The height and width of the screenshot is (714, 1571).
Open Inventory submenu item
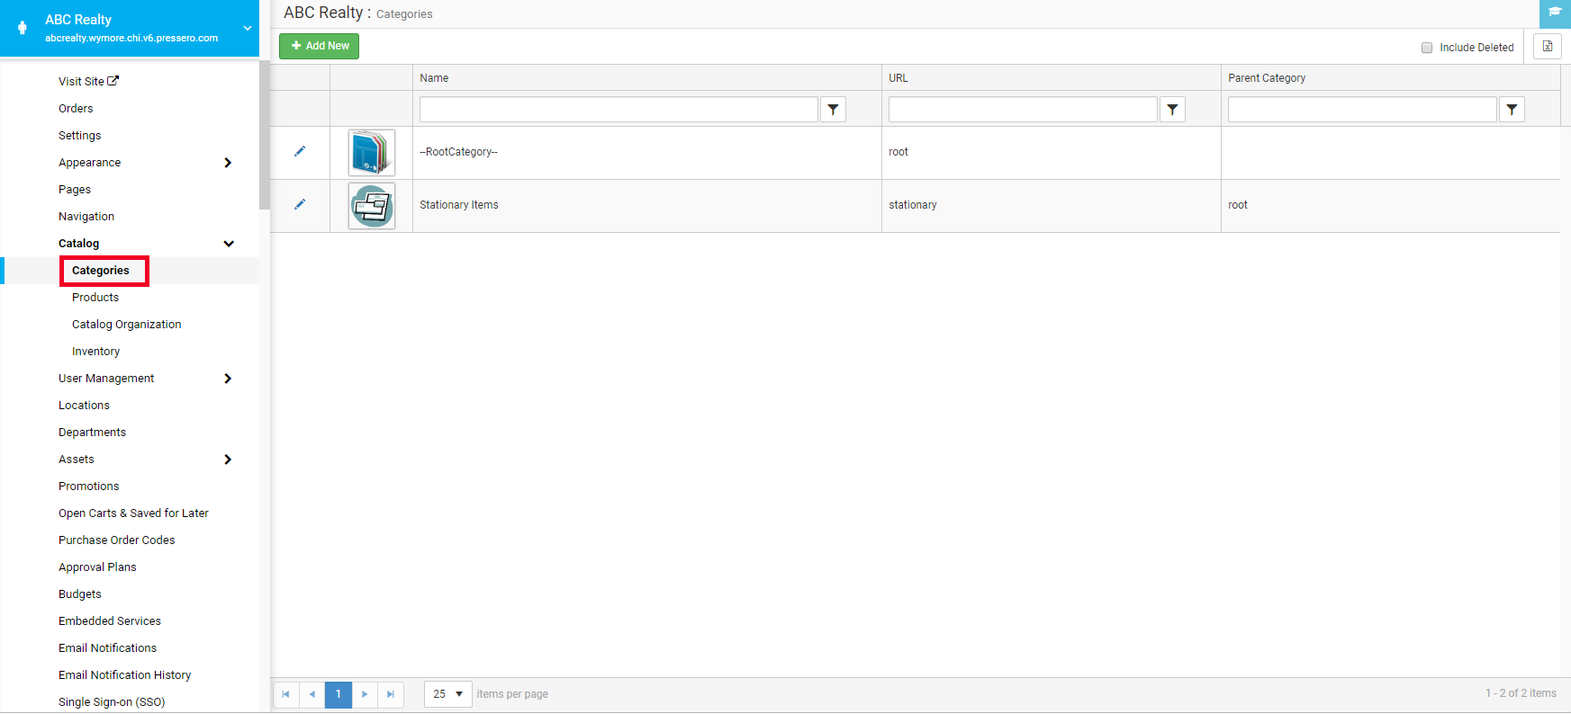tap(96, 352)
